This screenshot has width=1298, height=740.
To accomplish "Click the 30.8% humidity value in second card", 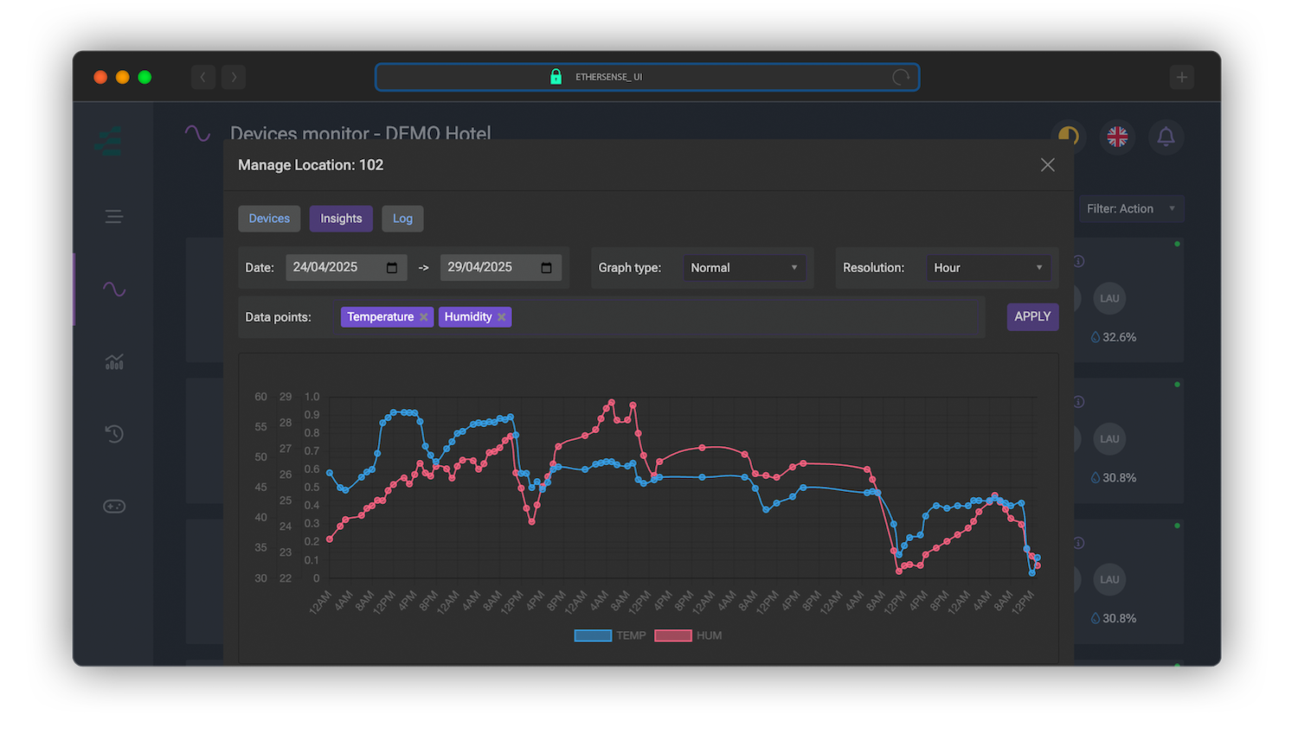I will 1119,478.
